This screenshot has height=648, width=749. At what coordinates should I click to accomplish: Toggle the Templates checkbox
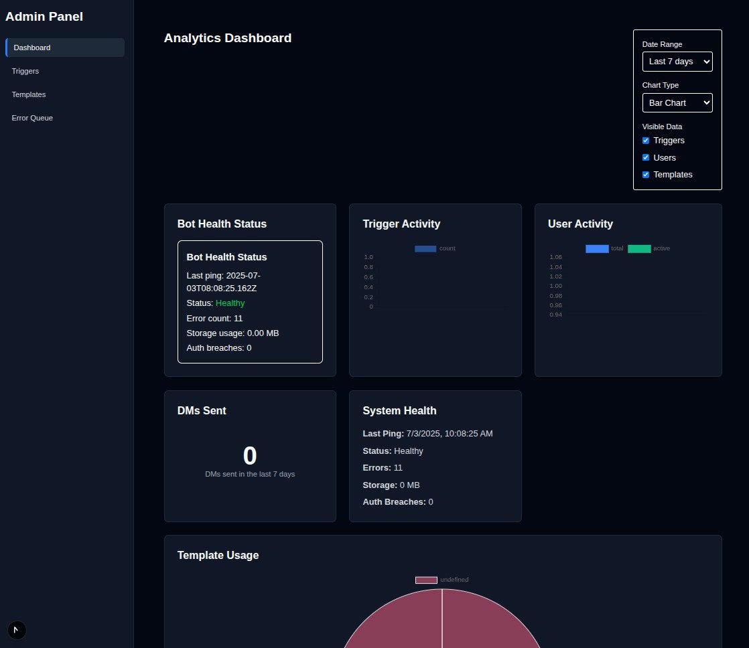[646, 175]
